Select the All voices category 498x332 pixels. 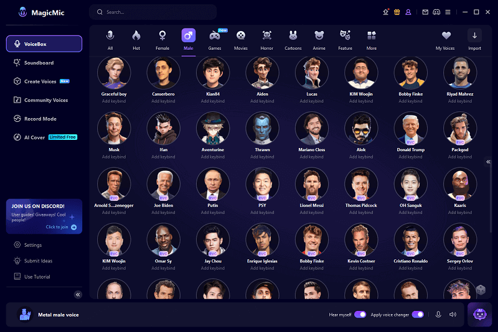pos(110,40)
